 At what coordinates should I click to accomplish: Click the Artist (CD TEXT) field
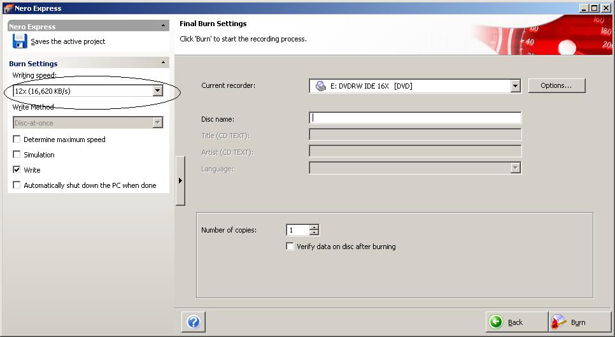pos(415,151)
